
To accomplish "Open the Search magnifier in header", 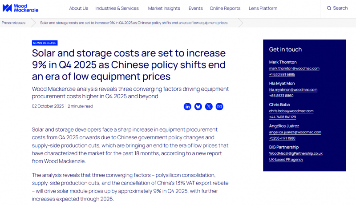I will pos(337,8).
